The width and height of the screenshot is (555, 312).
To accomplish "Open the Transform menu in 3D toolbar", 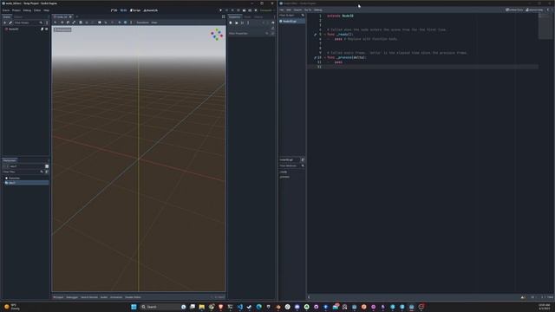I will point(142,23).
